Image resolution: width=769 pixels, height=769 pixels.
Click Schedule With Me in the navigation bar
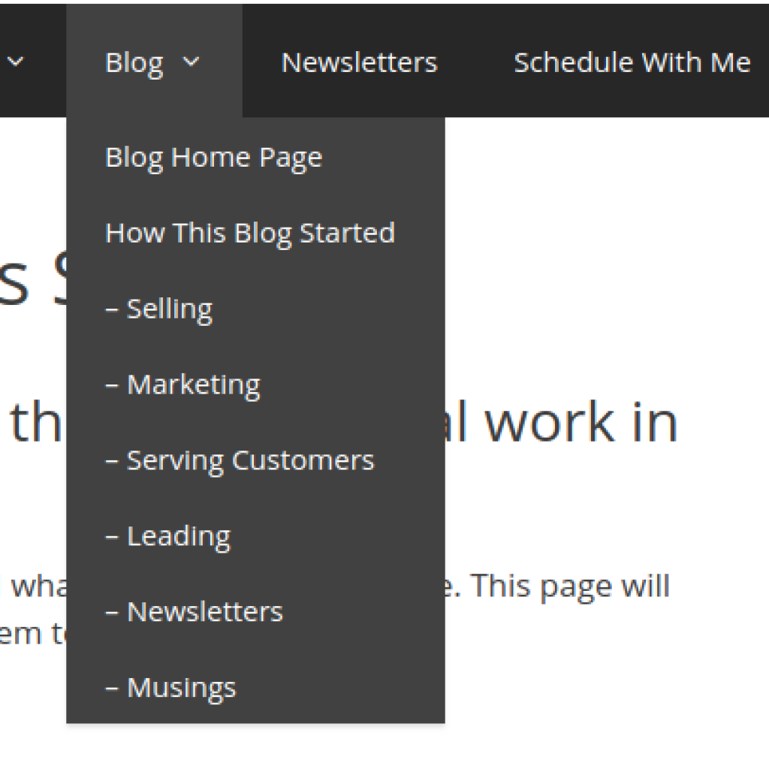pyautogui.click(x=631, y=62)
